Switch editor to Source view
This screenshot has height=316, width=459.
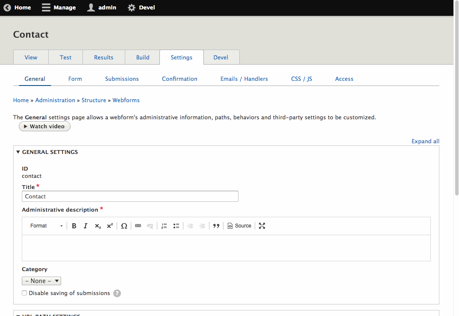point(239,226)
